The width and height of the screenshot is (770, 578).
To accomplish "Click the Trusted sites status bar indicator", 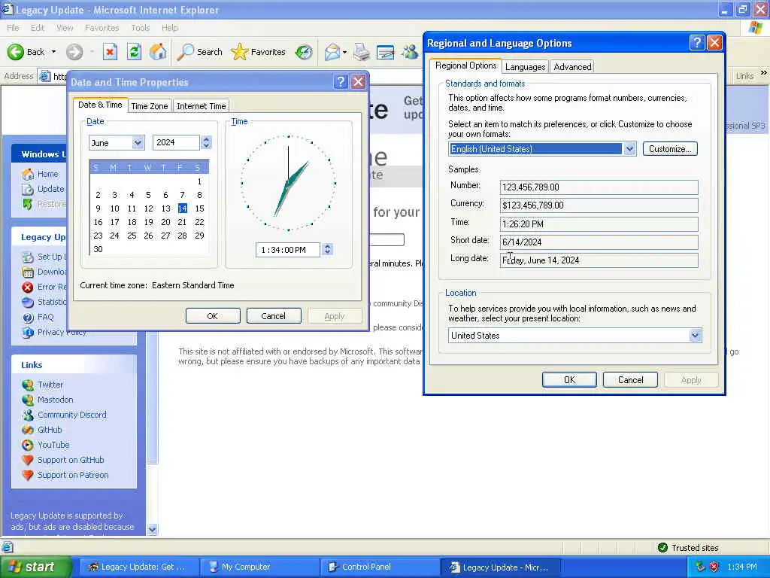I will (x=689, y=548).
